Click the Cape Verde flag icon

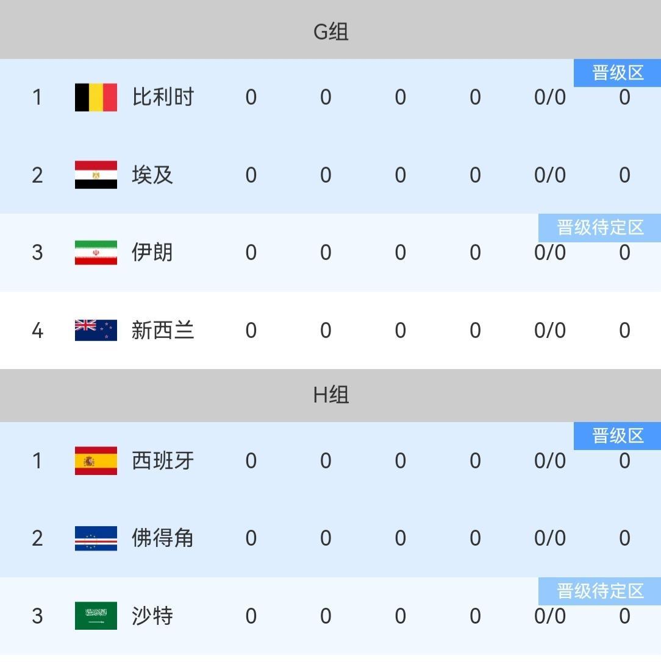pyautogui.click(x=96, y=538)
